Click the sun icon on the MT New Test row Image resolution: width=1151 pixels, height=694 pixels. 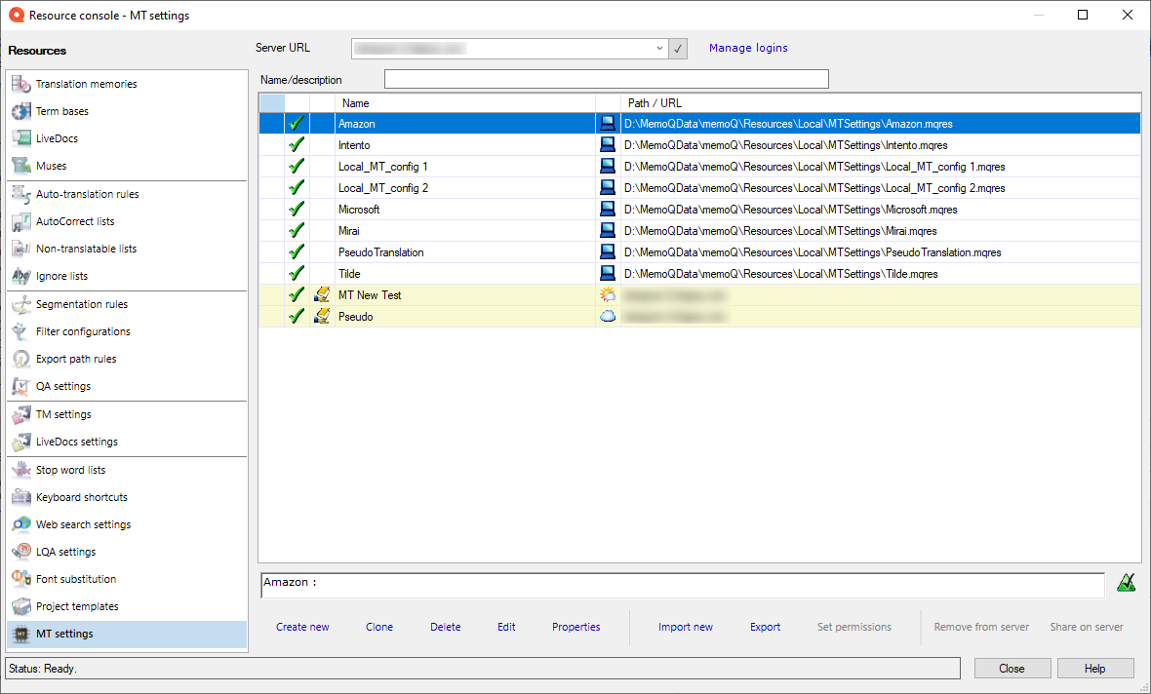coord(608,294)
